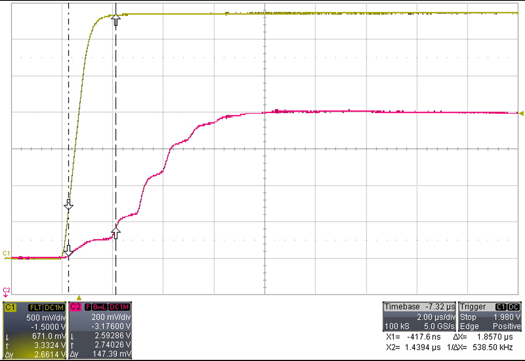Select the trigger level arrow at right edge
The width and height of the screenshot is (525, 361).
tap(521, 113)
